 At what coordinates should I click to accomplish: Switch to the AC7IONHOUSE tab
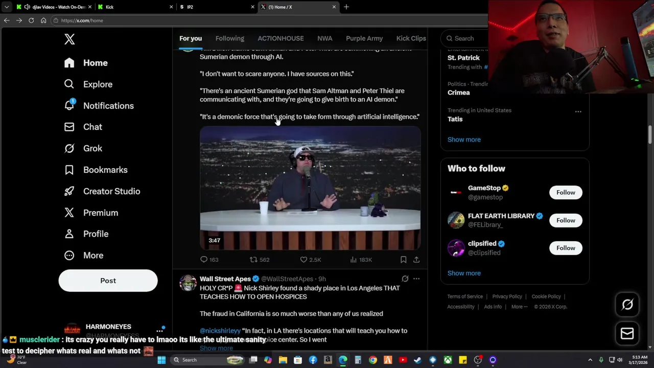(x=281, y=38)
